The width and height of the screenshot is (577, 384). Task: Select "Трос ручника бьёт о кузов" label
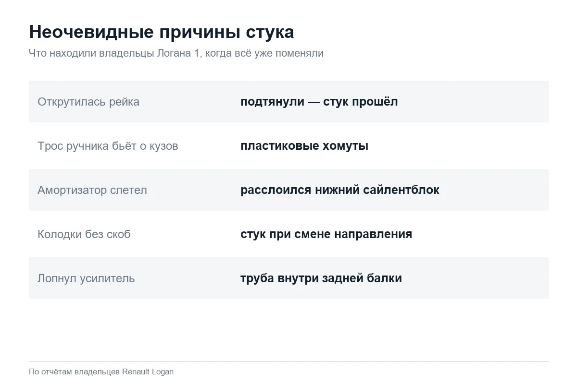[x=108, y=146]
